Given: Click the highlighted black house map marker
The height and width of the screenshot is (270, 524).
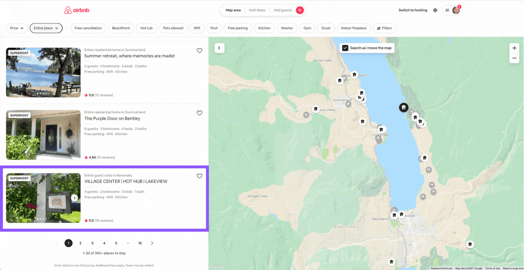Looking at the screenshot, I should [x=403, y=107].
